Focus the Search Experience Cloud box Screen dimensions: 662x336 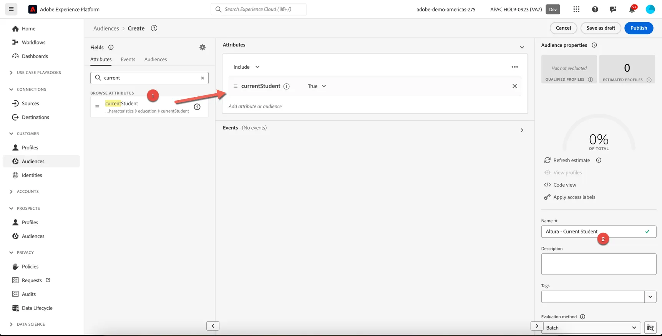tap(259, 9)
